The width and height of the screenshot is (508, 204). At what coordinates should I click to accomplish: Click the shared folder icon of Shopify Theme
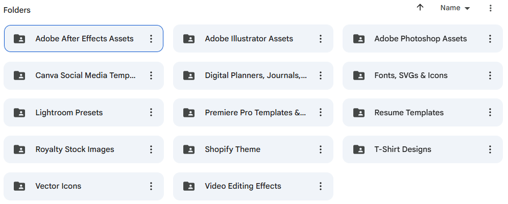point(189,149)
